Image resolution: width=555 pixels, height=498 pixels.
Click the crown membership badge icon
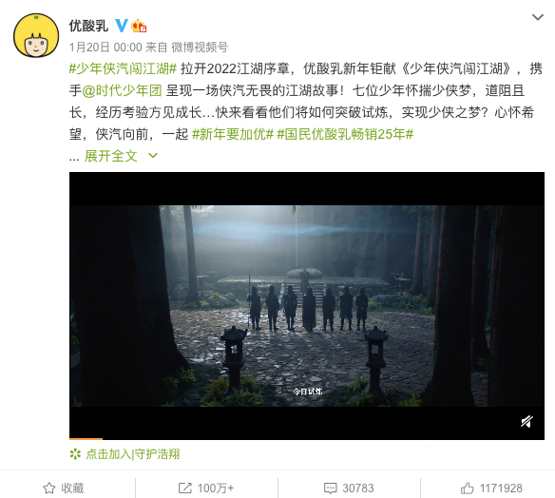(x=139, y=26)
